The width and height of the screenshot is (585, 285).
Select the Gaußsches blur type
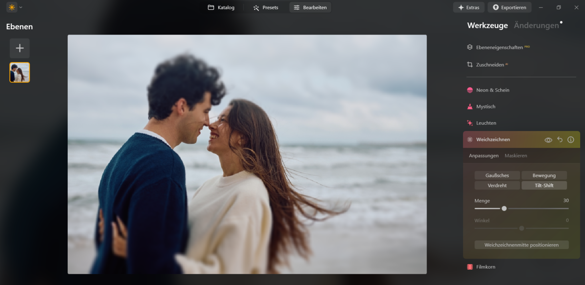(x=497, y=175)
